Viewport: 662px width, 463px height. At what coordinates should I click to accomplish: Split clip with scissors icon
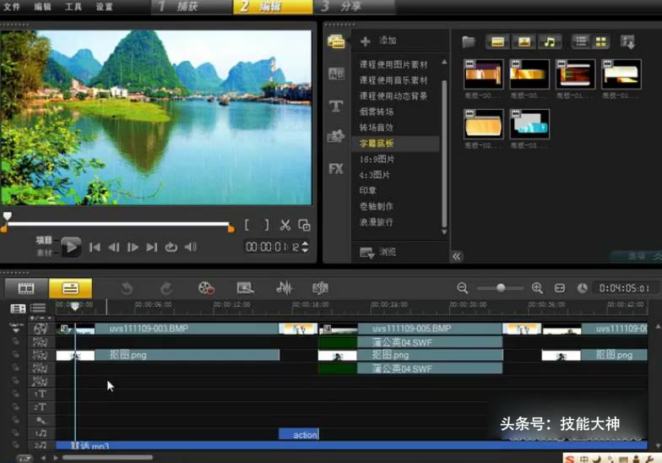pos(285,225)
